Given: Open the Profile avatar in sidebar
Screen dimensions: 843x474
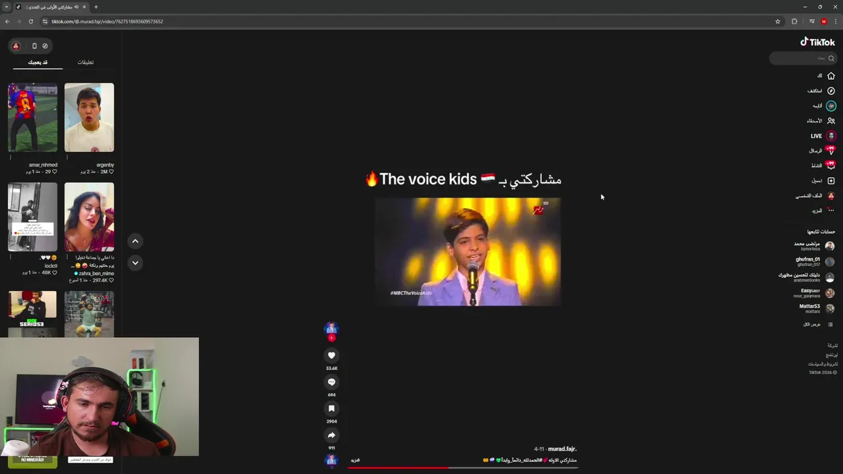Looking at the screenshot, I should pos(831,196).
